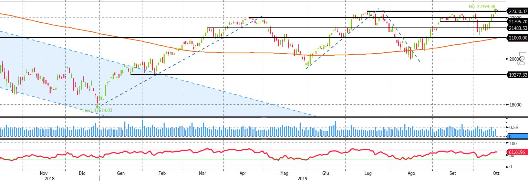Select the 21000.00 price level label

518,38
